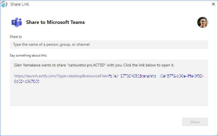Focus the Share to recipient field
Image resolution: width=218 pixels, height=136 pixels.
tap(109, 45)
